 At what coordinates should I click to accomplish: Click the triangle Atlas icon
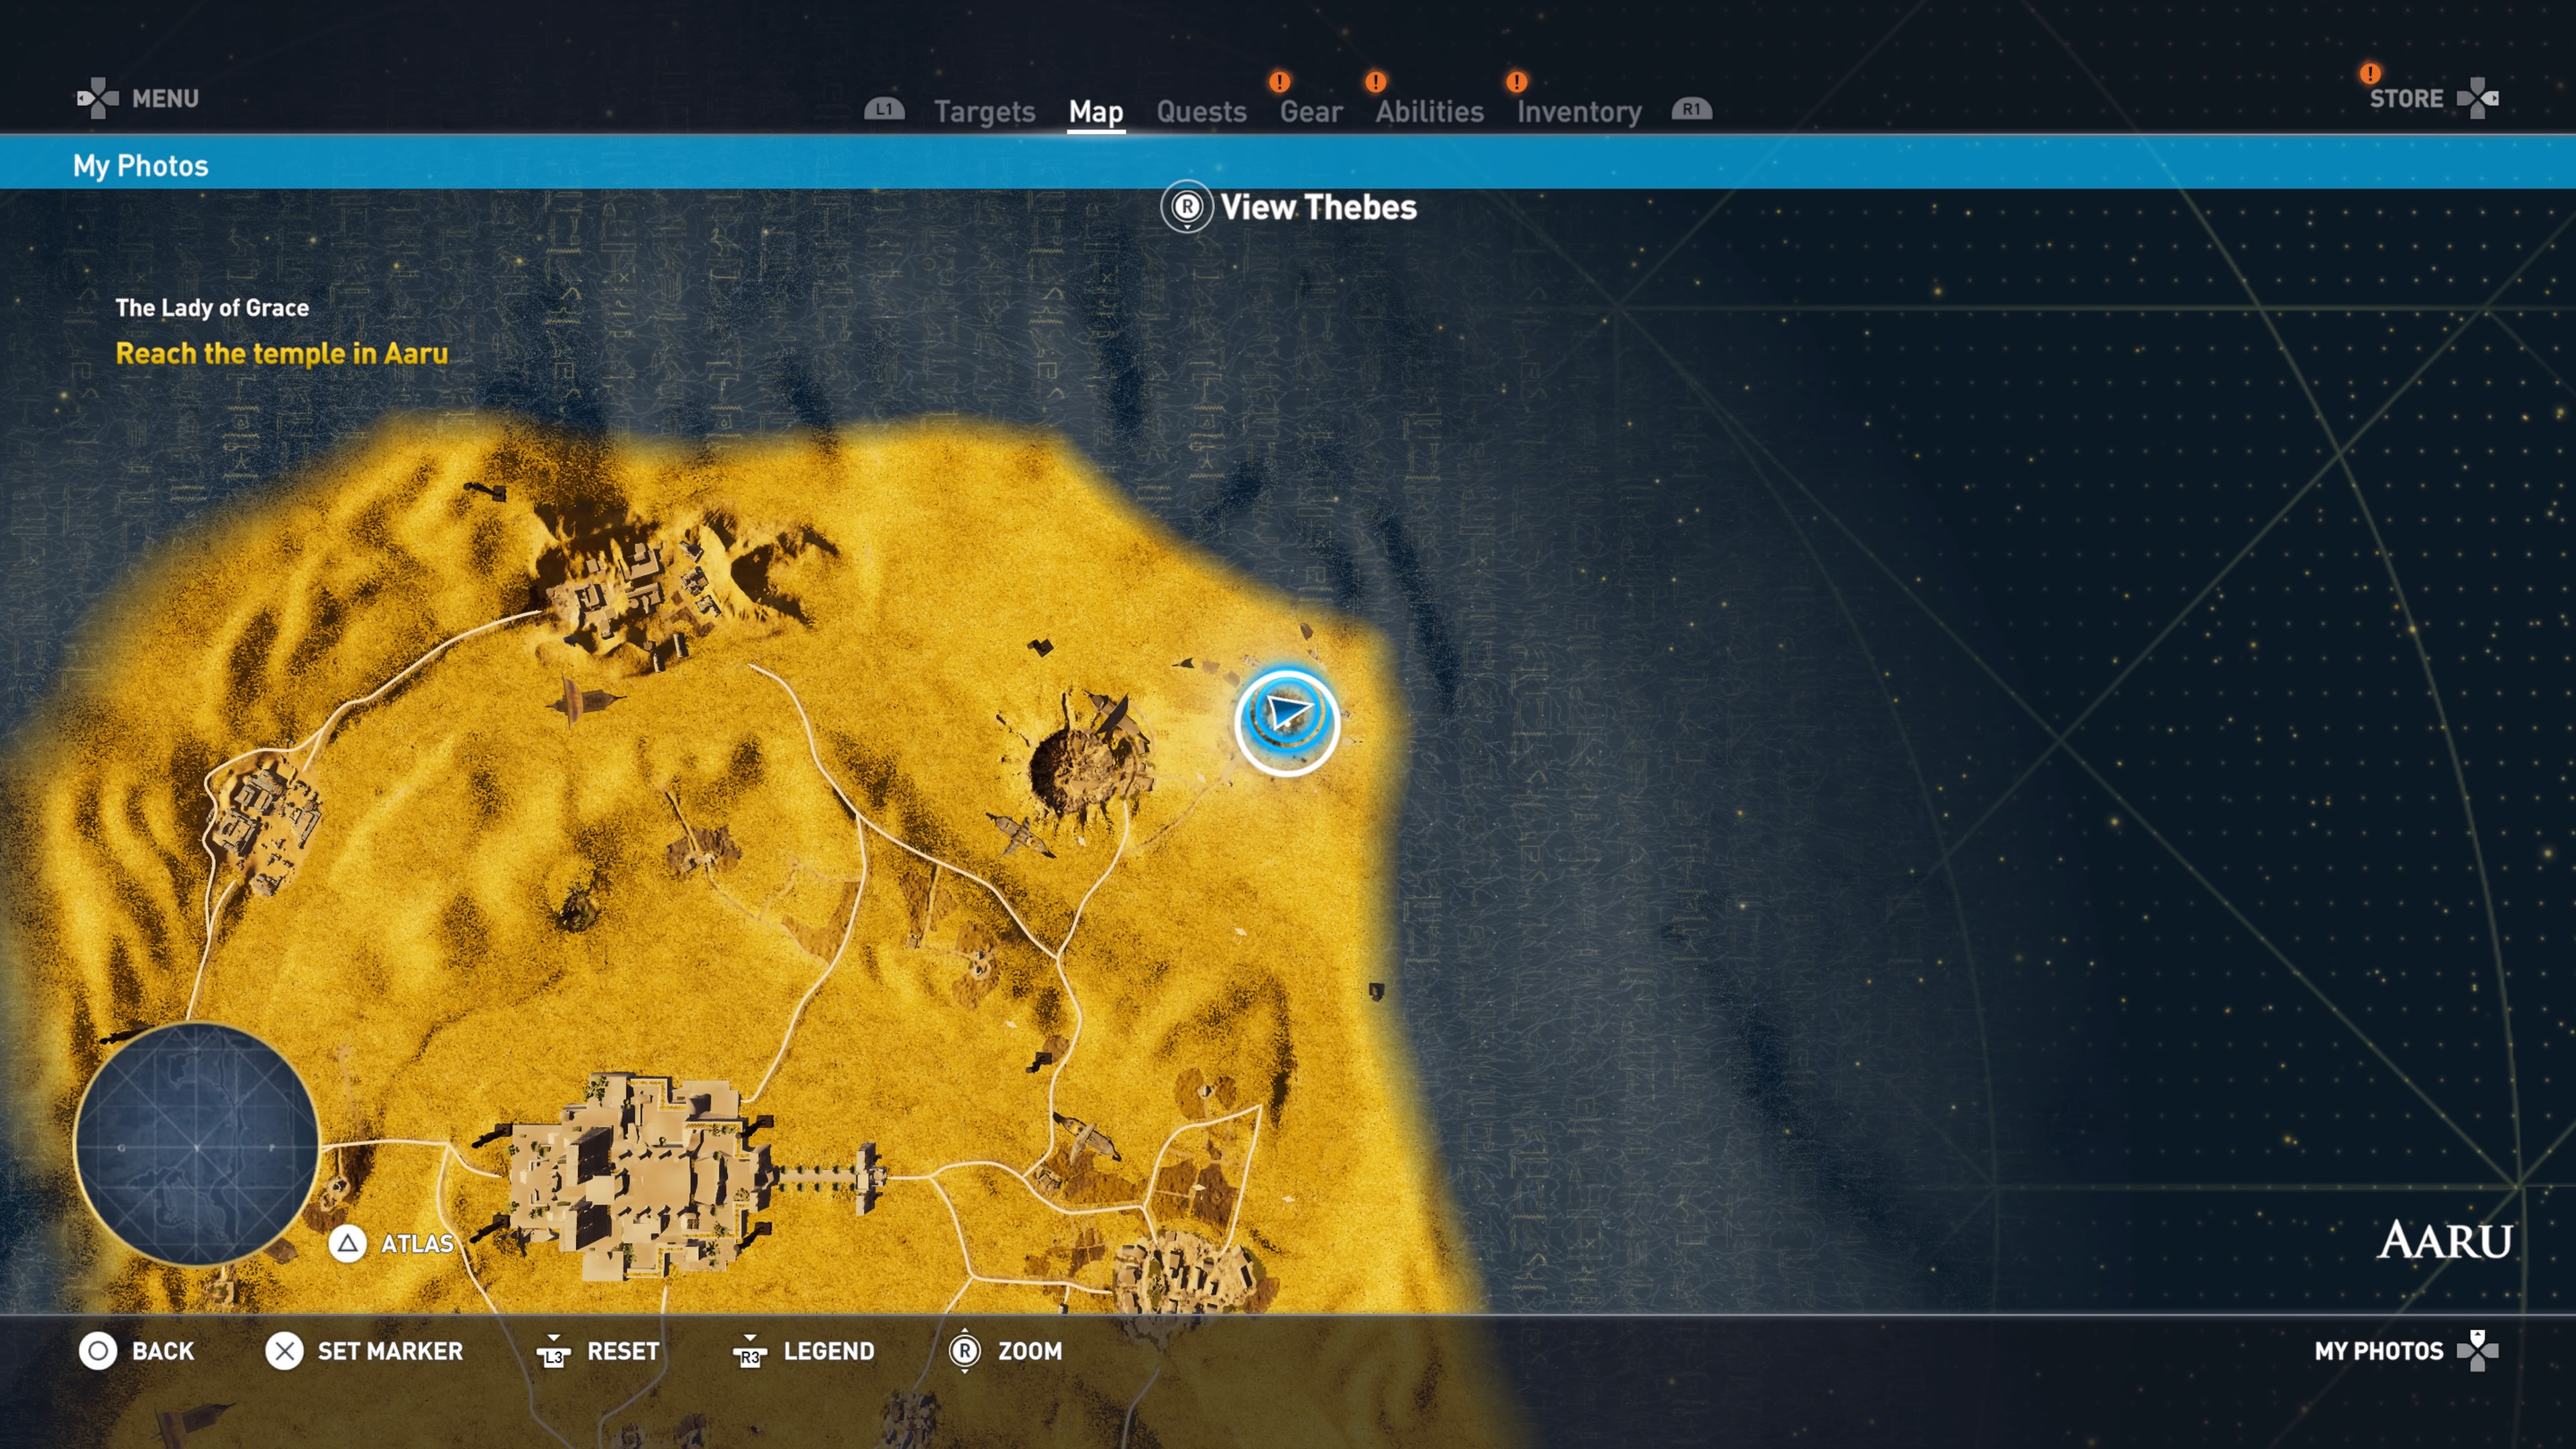coord(347,1243)
